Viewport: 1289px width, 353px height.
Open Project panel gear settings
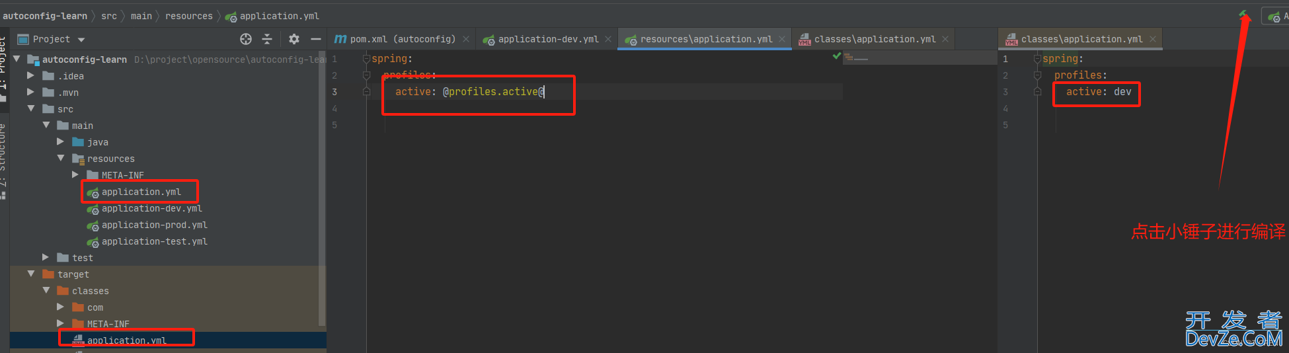[294, 39]
